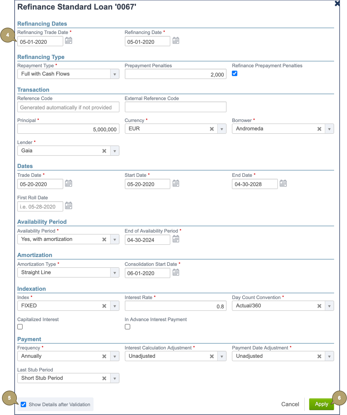Image resolution: width=347 pixels, height=415 pixels.
Task: Clear the selected EUR currency
Action: (x=212, y=129)
